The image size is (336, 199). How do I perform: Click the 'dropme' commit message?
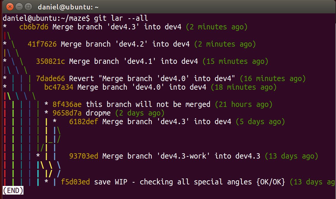pyautogui.click(x=98, y=113)
